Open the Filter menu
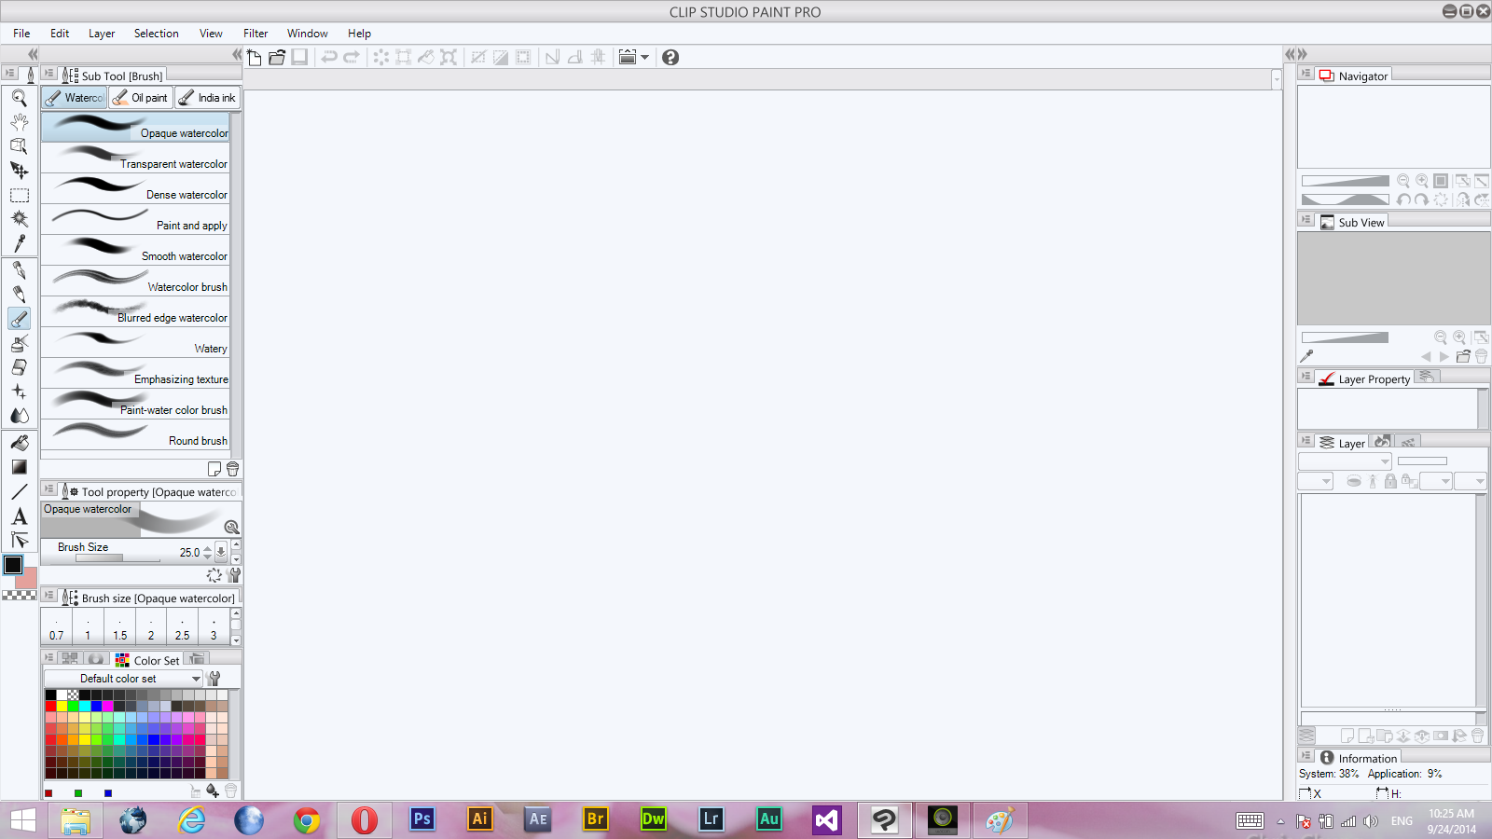 256,34
